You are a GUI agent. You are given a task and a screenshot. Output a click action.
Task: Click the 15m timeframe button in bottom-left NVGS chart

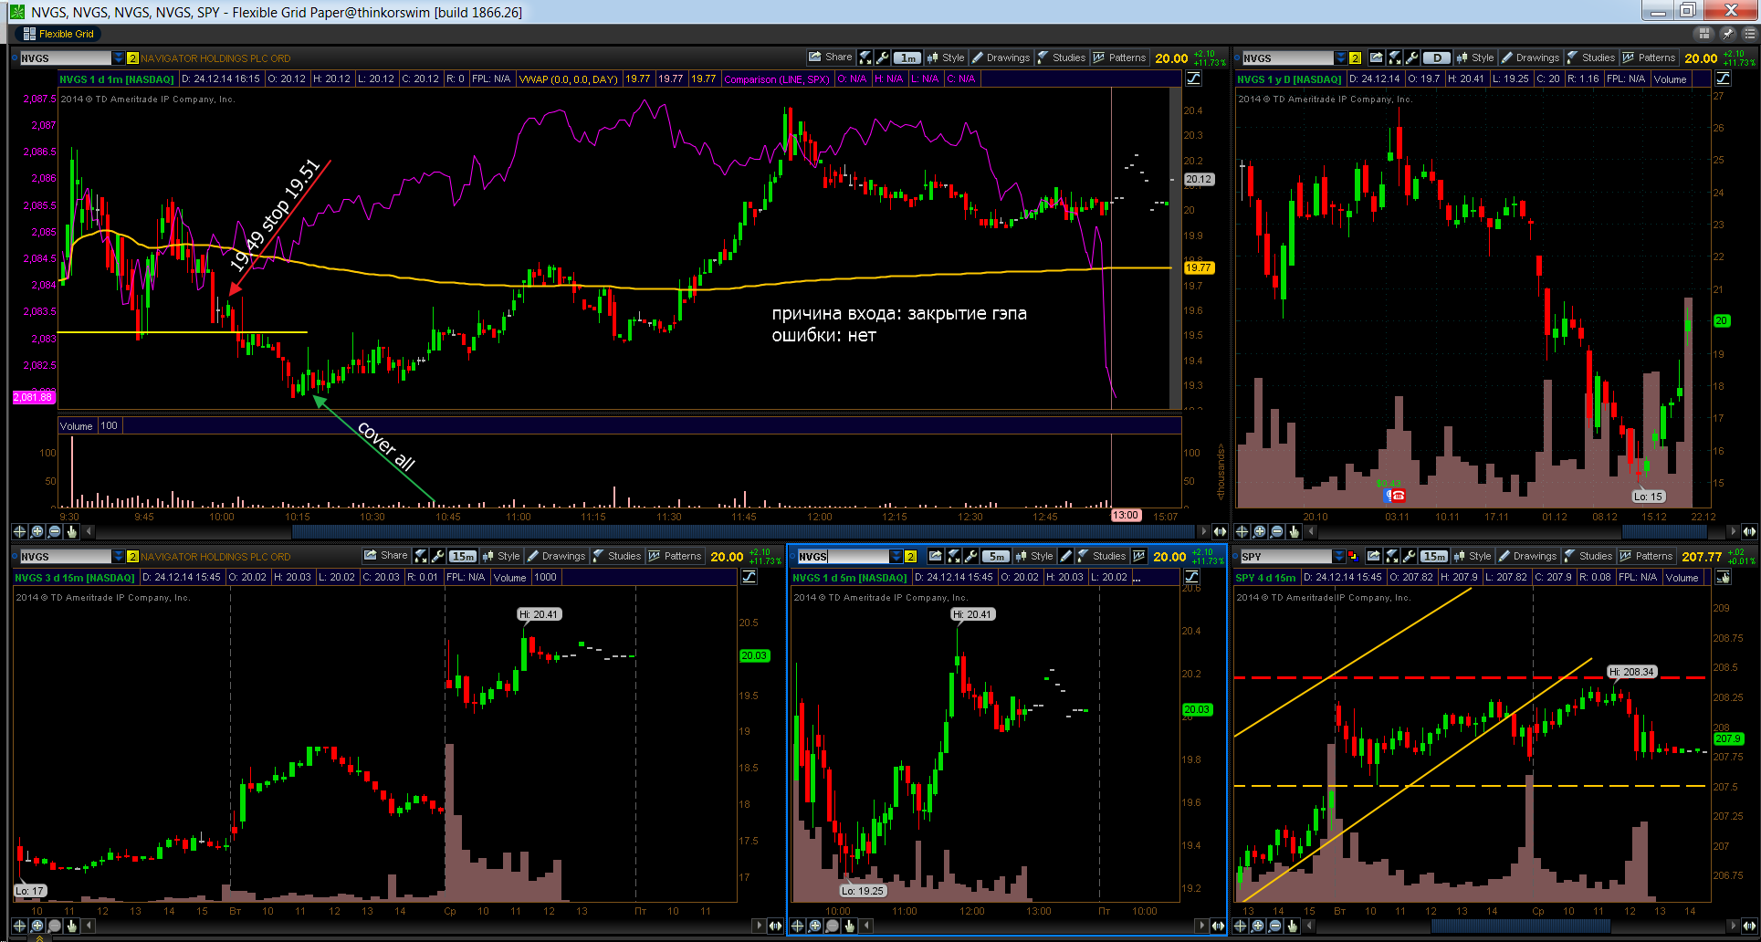pos(463,556)
